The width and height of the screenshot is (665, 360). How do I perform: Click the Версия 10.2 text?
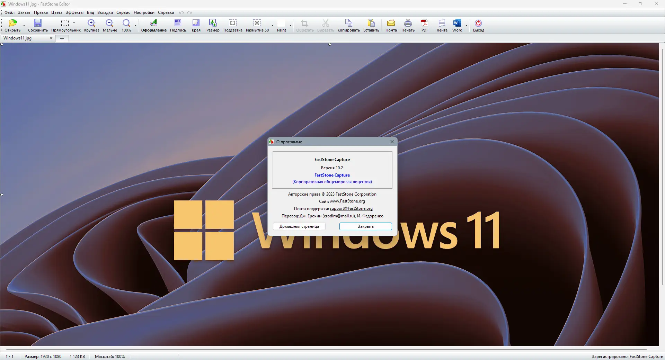[x=332, y=168]
